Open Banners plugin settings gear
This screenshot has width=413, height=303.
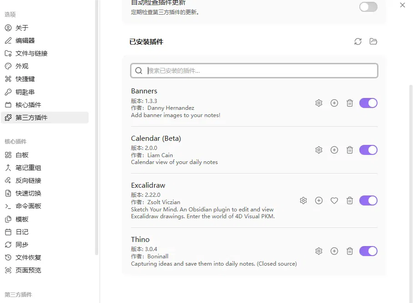pyautogui.click(x=319, y=103)
